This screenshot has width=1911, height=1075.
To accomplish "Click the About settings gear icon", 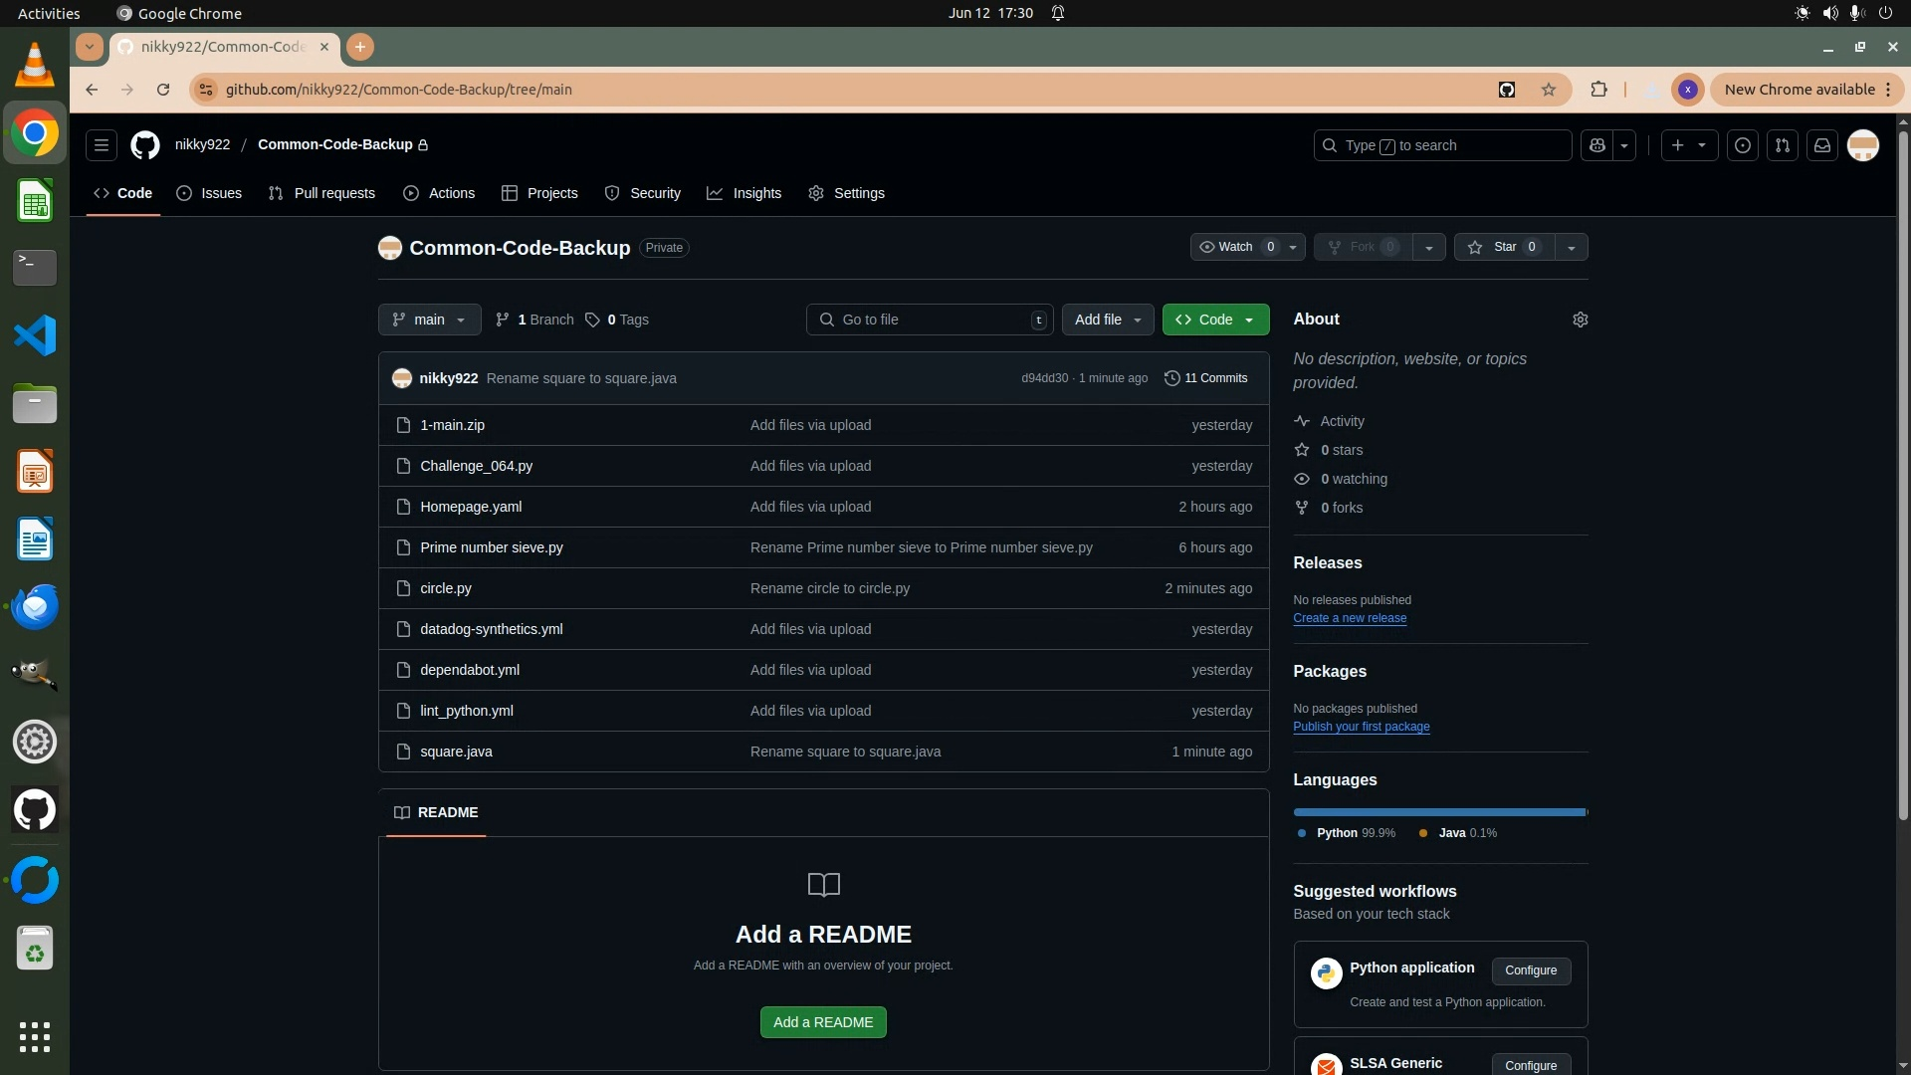I will coord(1580,320).
